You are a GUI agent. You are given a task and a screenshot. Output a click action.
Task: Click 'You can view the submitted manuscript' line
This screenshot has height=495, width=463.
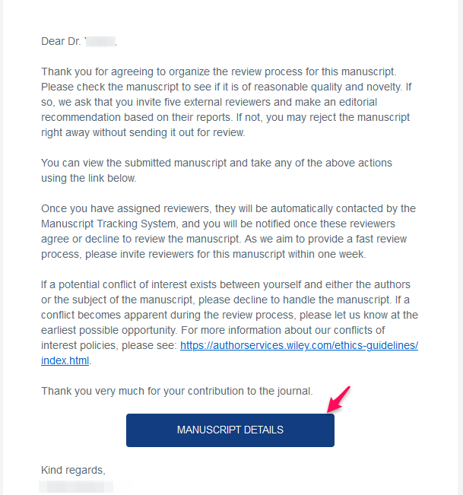click(x=217, y=163)
